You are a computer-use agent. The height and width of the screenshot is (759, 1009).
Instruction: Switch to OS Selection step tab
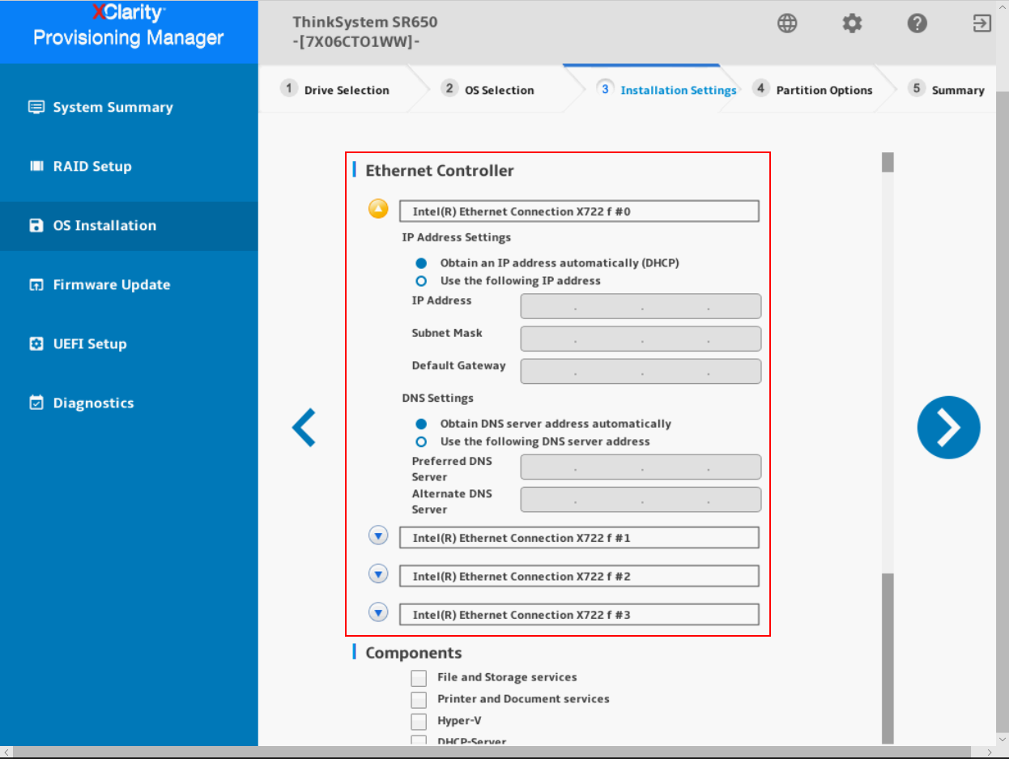[489, 90]
